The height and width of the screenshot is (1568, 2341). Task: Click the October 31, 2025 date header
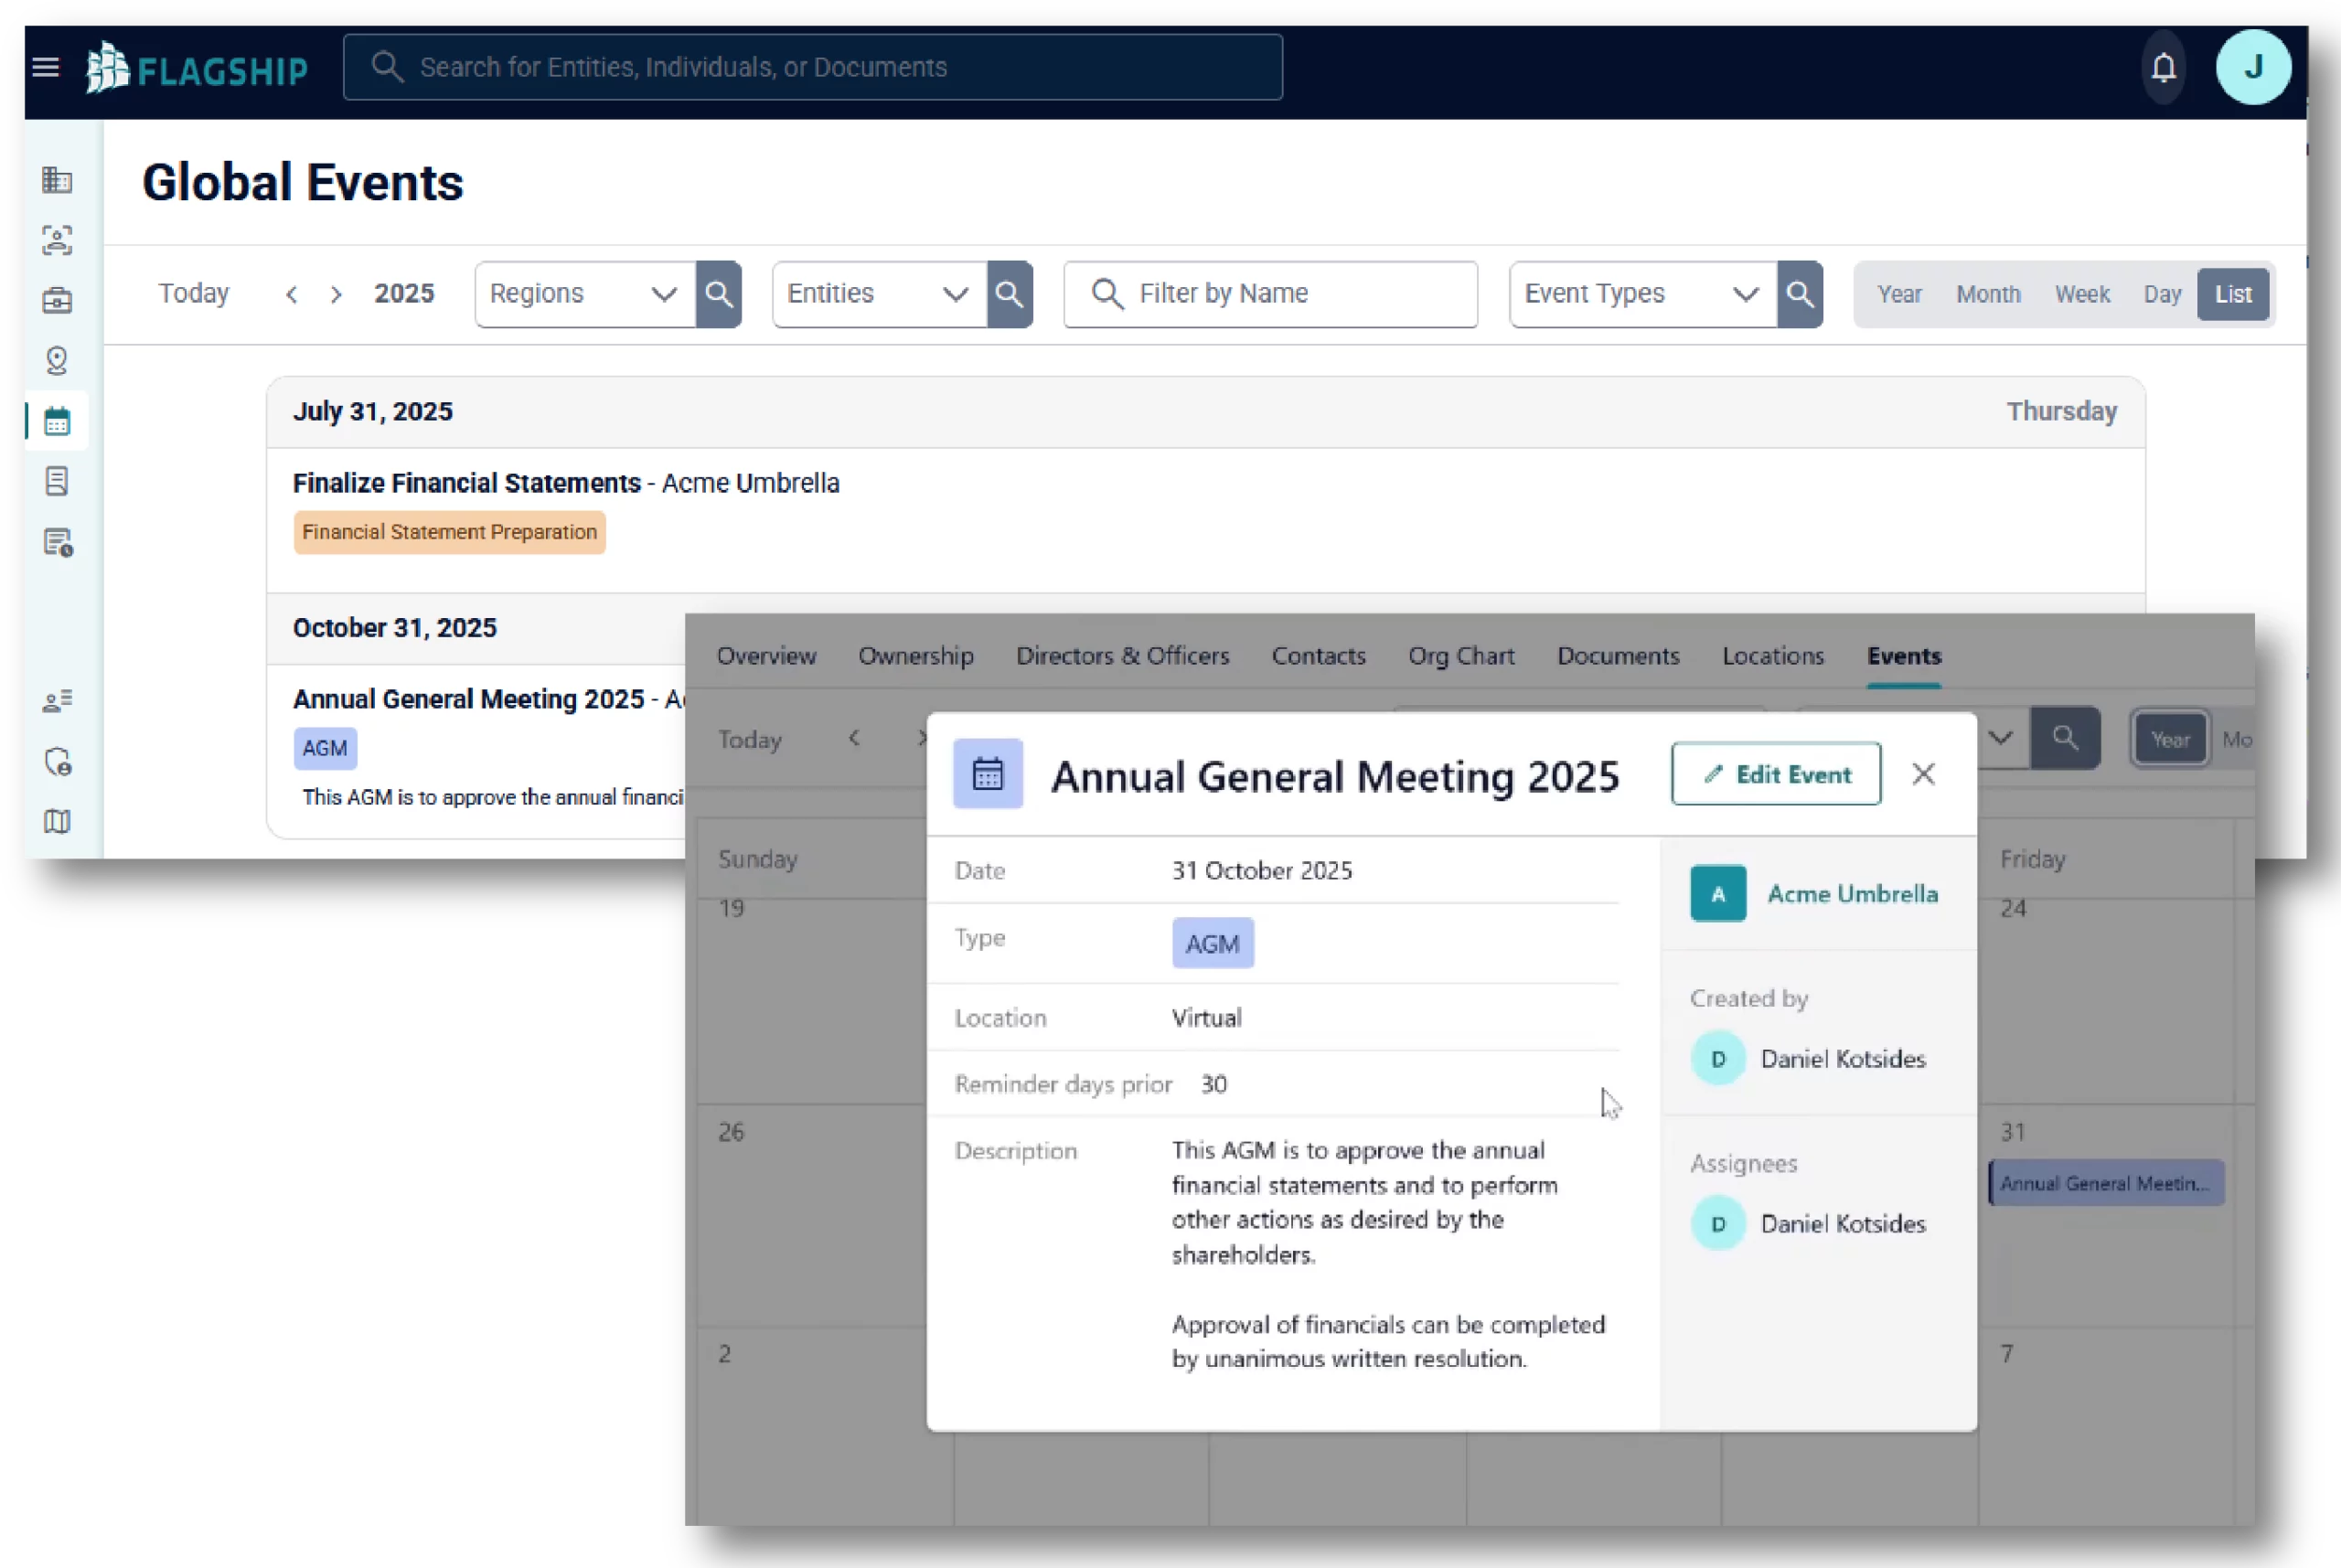tap(395, 628)
